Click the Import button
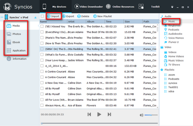The width and height of the screenshot is (193, 126). tap(53, 16)
